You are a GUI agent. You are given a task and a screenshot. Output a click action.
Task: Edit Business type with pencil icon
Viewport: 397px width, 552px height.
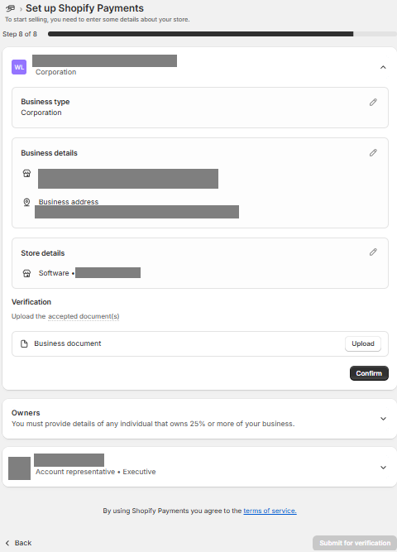373,102
